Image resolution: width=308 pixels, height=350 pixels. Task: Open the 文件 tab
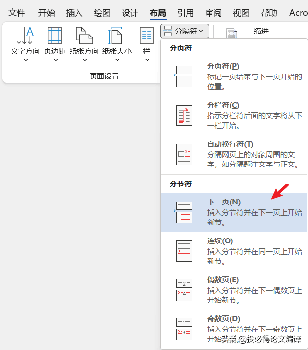click(x=17, y=13)
